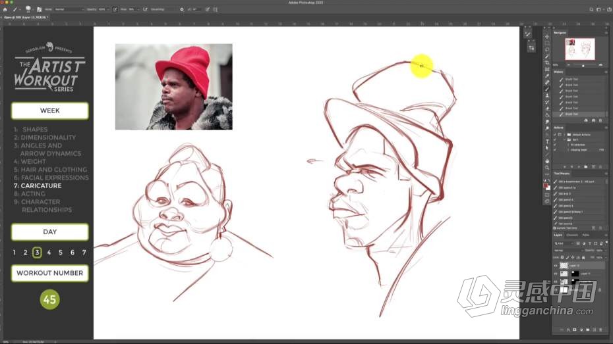Select day number 3
Screen dimensions: 613x344
[37, 253]
